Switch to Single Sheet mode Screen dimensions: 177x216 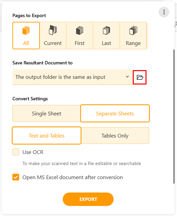tap(46, 113)
